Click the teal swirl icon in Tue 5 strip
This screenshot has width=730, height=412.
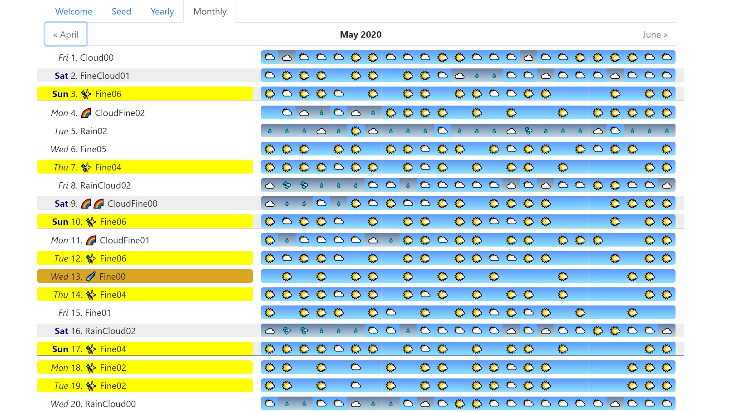click(528, 131)
